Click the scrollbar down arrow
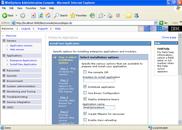 coord(180,123)
